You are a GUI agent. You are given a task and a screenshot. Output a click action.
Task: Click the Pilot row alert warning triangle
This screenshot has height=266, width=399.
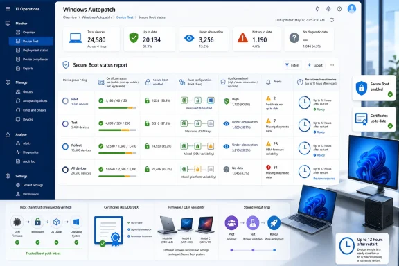(268, 98)
